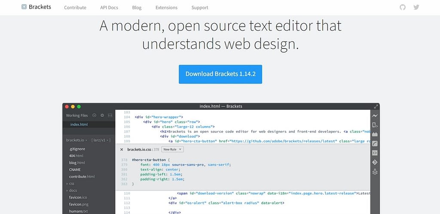Click the div id="hero-wrapper" line

tap(159, 117)
